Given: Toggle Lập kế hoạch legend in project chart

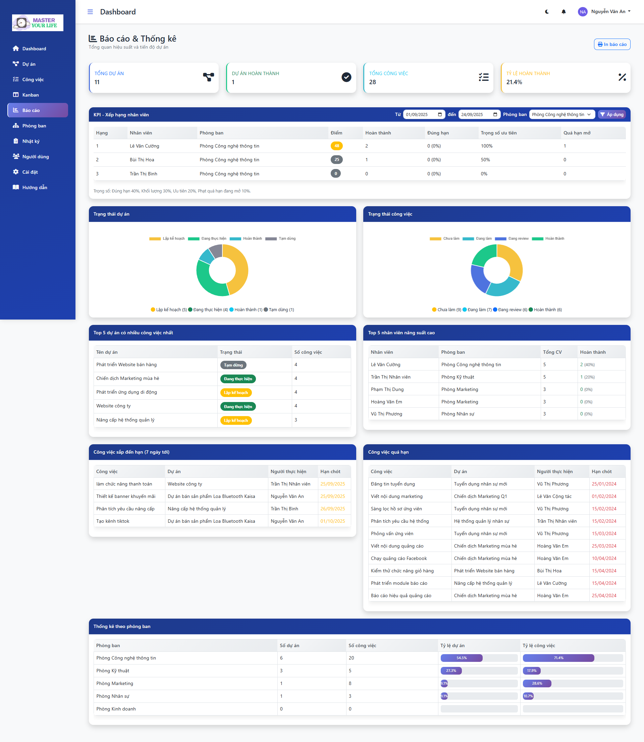Looking at the screenshot, I should [x=167, y=238].
